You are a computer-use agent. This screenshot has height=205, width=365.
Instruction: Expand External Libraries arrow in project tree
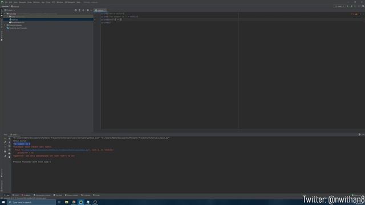point(5,25)
